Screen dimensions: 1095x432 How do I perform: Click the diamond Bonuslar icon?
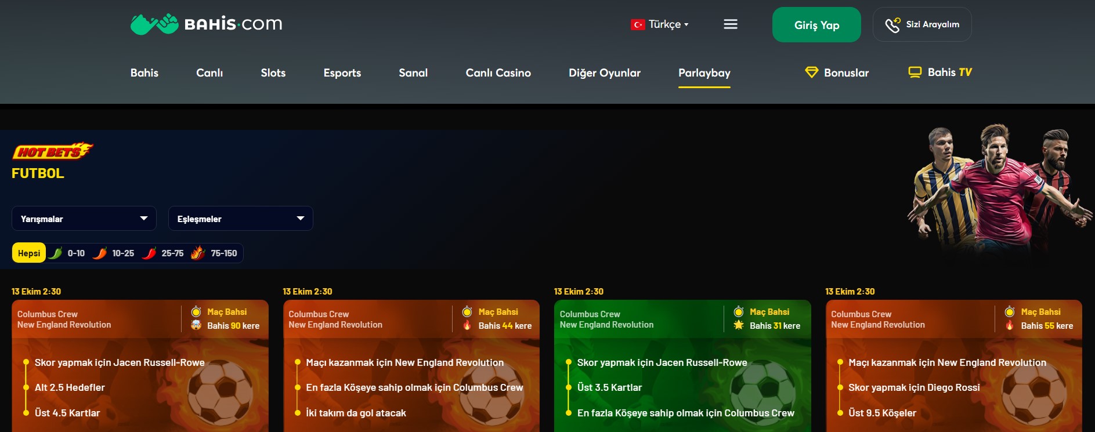tap(811, 72)
